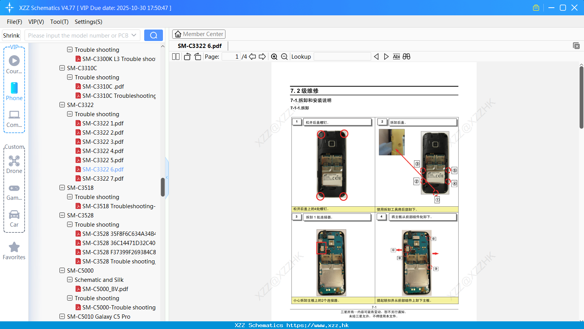Click the Page number field

coord(231,56)
